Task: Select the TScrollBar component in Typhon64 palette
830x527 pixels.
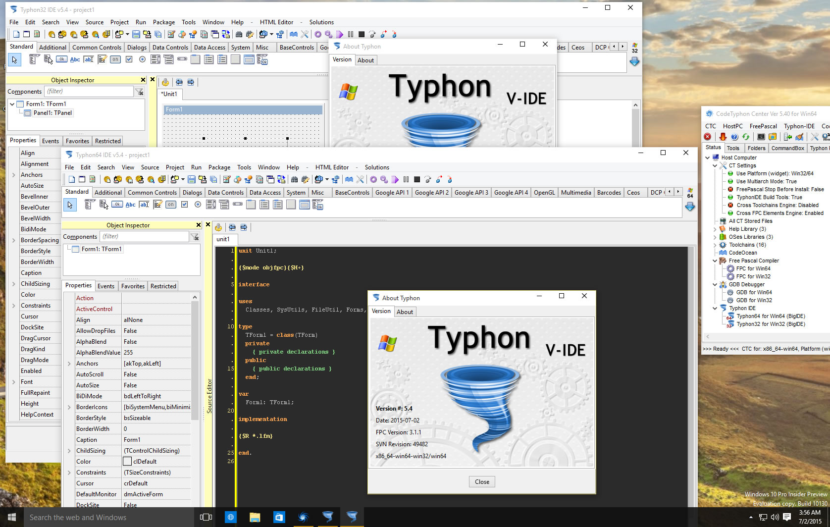Action: (x=238, y=204)
